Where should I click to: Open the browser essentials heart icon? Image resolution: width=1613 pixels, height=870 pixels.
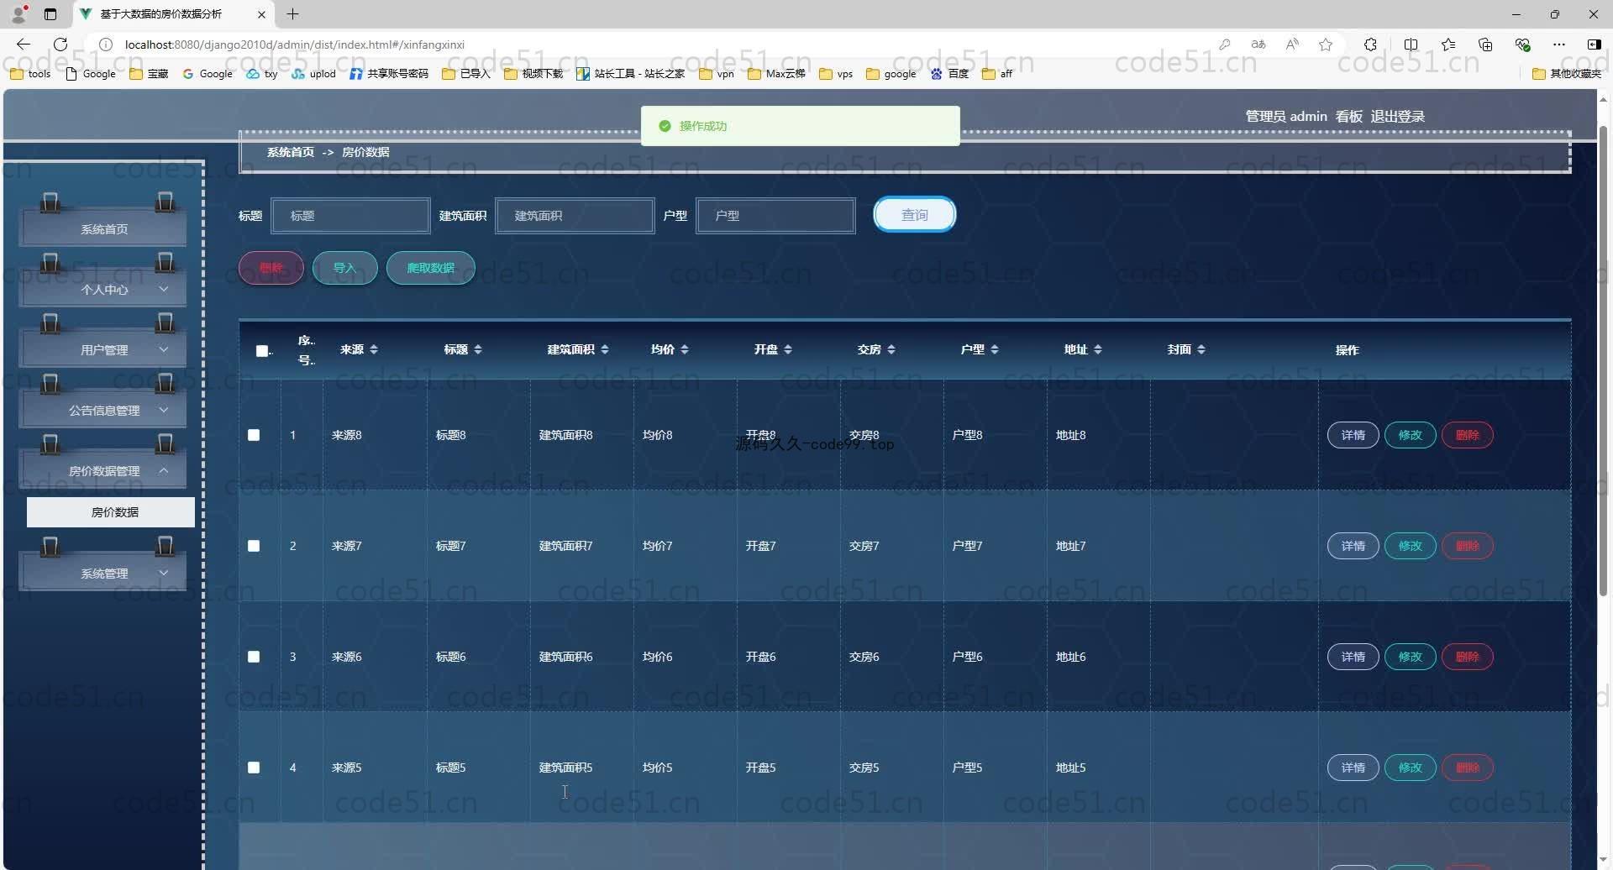(1522, 45)
